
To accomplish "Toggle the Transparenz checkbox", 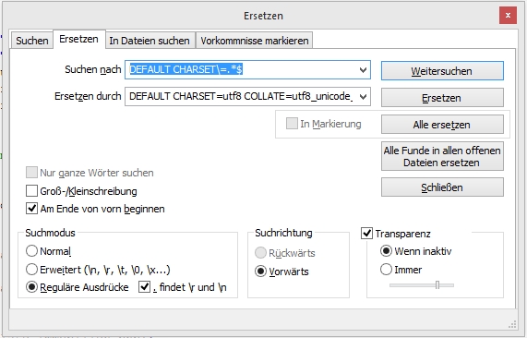I will click(x=366, y=233).
